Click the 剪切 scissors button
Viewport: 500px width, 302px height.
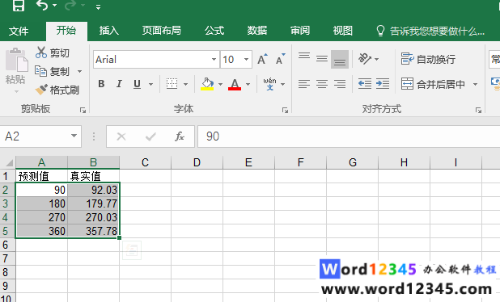click(53, 52)
